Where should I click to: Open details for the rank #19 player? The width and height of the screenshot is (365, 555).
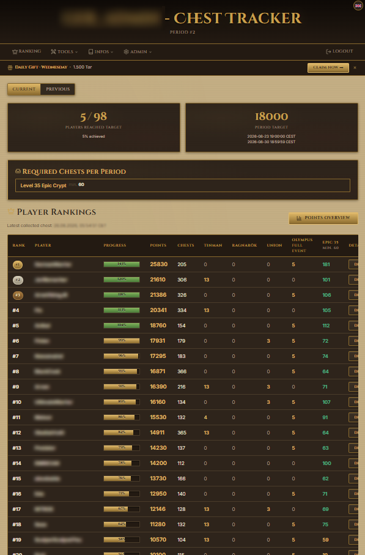353,540
